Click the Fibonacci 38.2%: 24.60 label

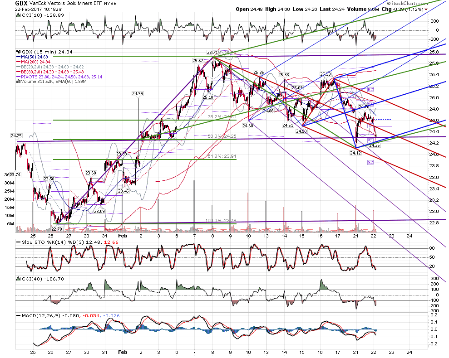[222, 117]
